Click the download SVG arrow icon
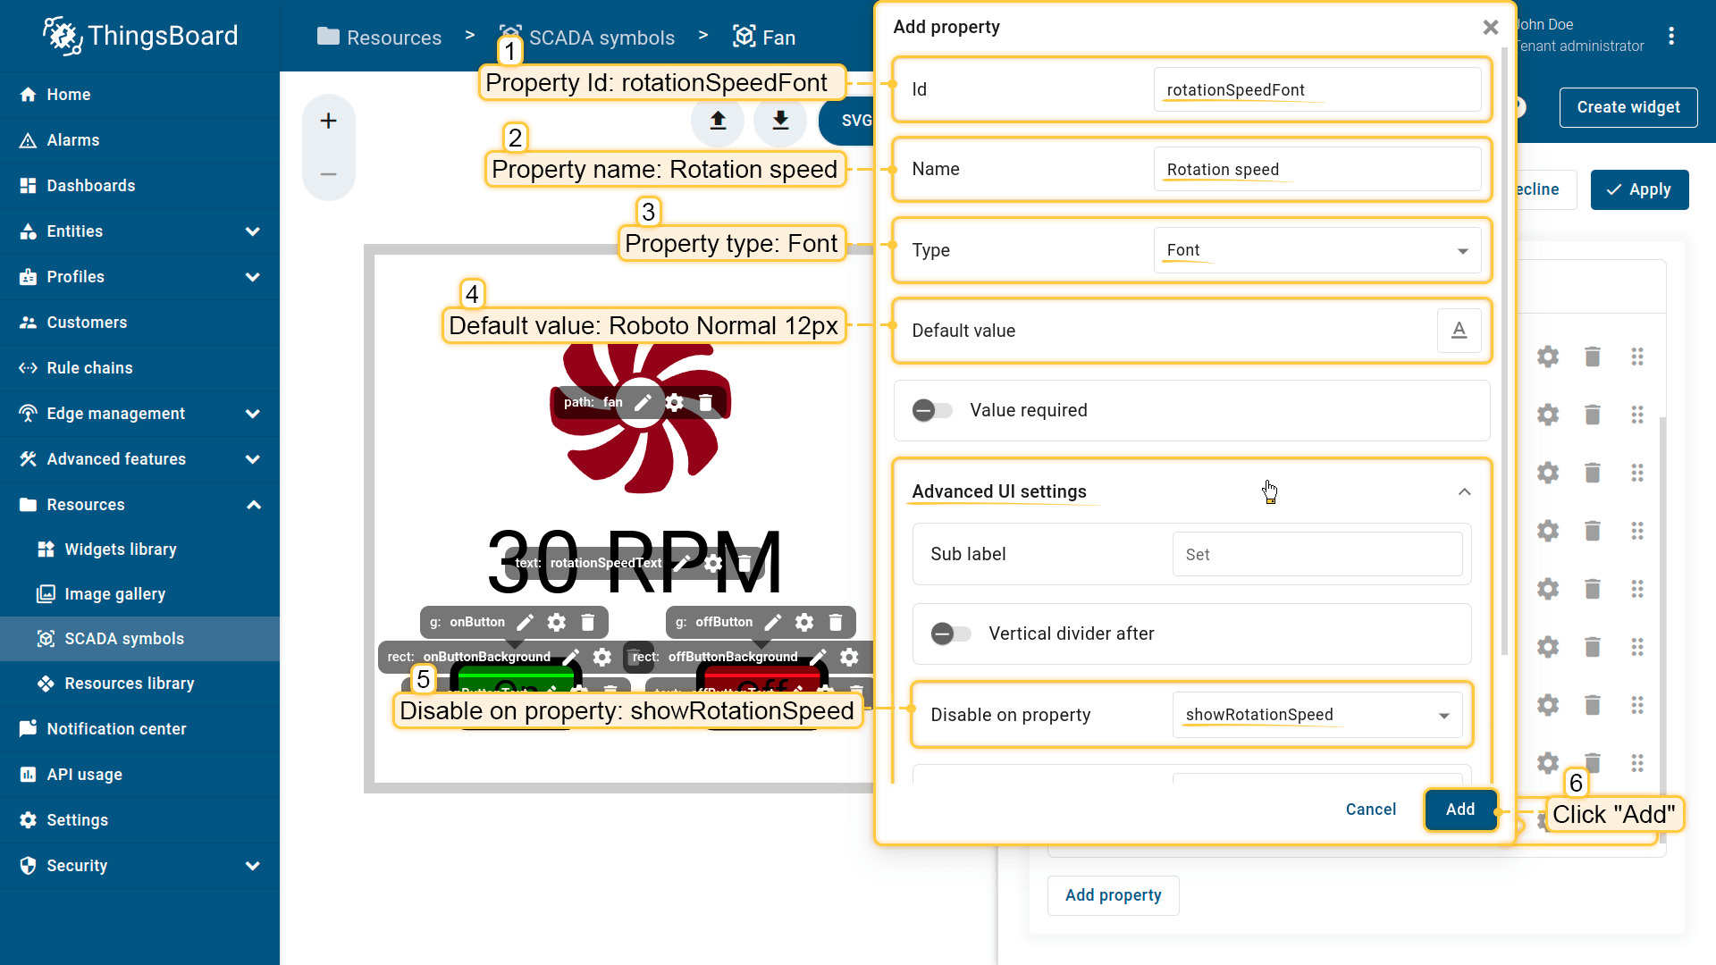Image resolution: width=1716 pixels, height=965 pixels. [780, 121]
